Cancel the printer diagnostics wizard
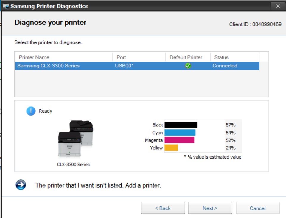Viewport: 286px width, 218px height. click(x=257, y=208)
